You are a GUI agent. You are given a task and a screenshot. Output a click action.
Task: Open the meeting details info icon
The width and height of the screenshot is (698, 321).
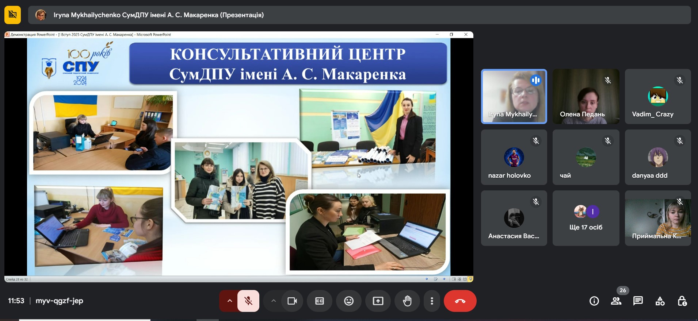coord(594,301)
